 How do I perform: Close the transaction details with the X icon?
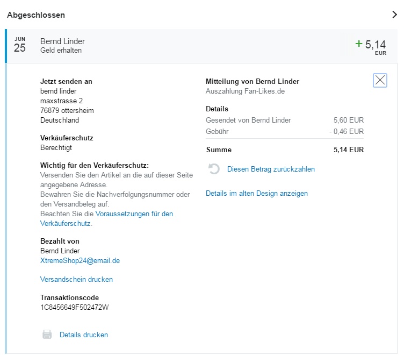380,81
